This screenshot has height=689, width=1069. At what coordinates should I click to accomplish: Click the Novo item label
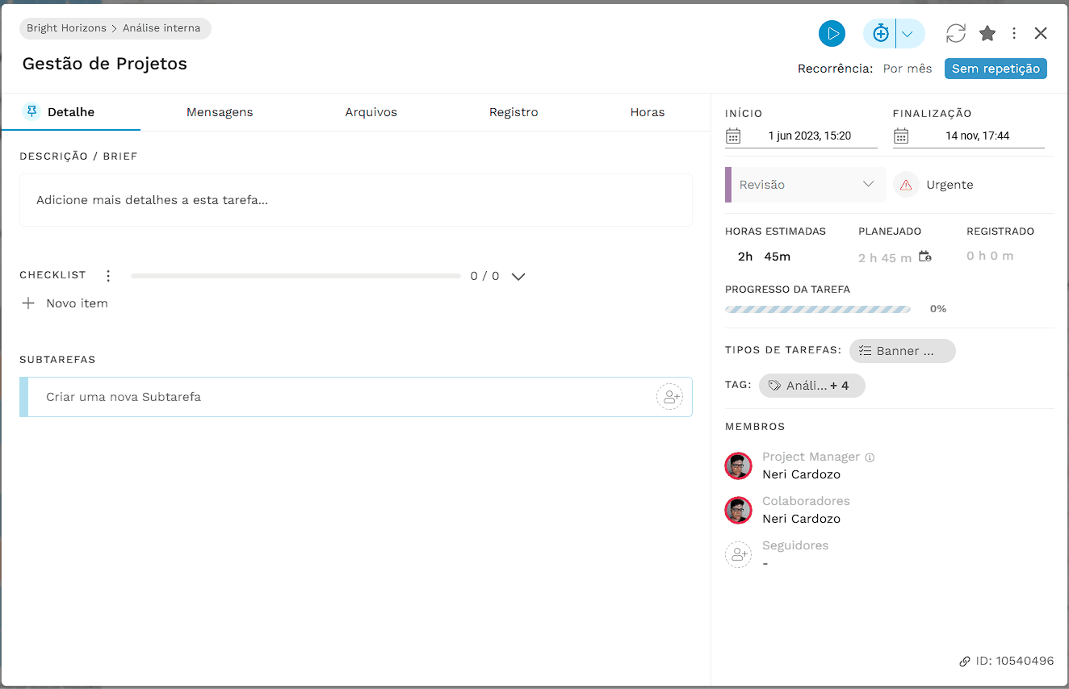[77, 303]
